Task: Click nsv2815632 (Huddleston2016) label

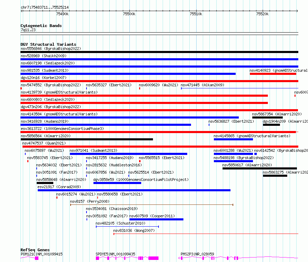Action: 114,165
